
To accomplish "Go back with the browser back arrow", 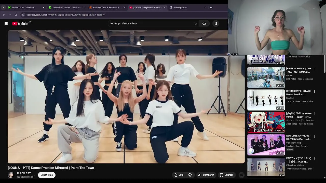I will [4, 15].
